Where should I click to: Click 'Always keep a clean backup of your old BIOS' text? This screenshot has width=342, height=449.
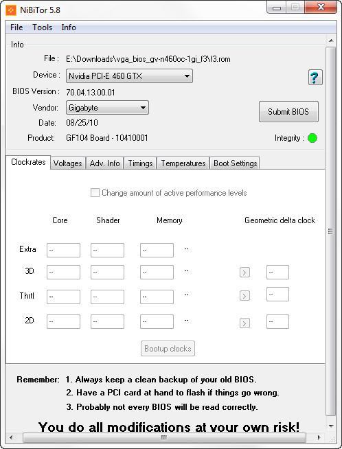coord(166,380)
